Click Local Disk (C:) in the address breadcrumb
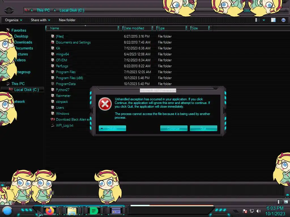Viewport: 290px width, 217px height. pyautogui.click(x=72, y=10)
